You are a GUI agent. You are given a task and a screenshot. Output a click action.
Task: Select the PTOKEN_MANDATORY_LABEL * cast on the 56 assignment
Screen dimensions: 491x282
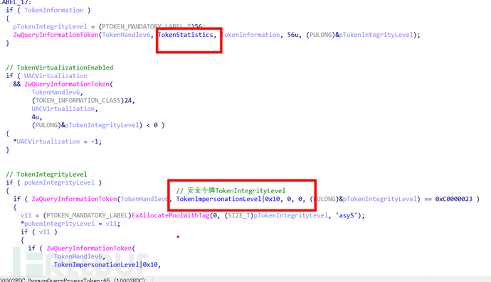point(147,26)
